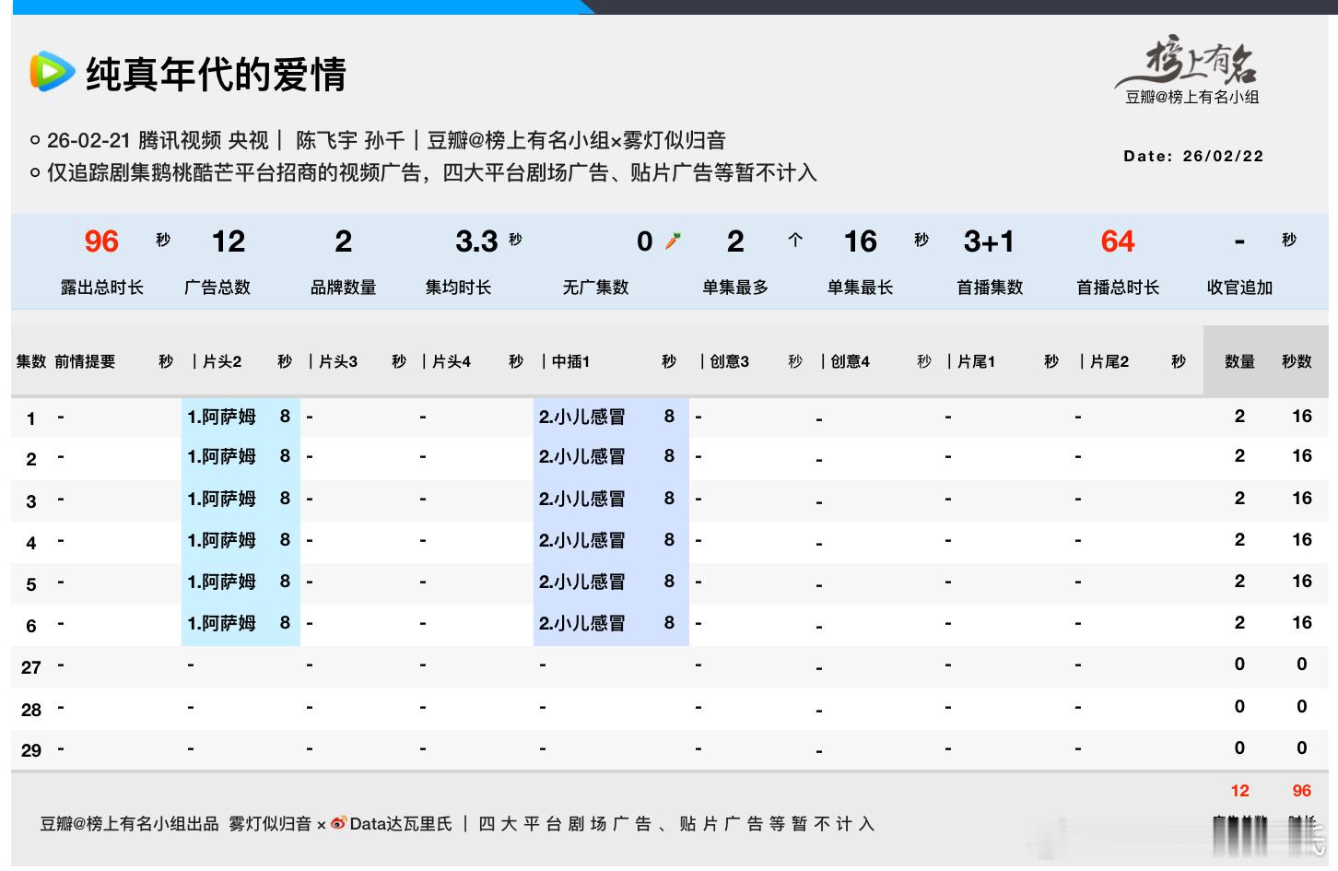Click the 片头3 column header
This screenshot has width=1338, height=871.
point(338,361)
